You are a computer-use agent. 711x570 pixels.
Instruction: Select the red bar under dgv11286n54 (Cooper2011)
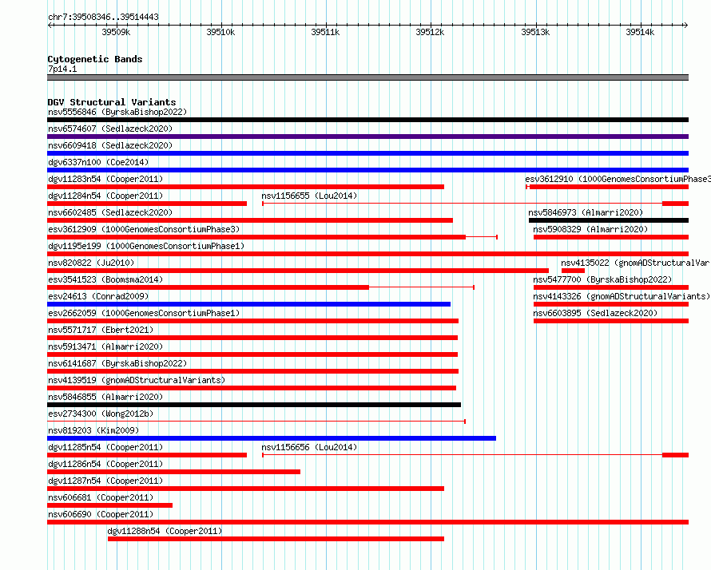tap(173, 472)
